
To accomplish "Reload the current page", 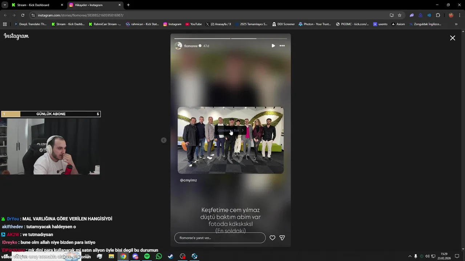I will 23,15.
